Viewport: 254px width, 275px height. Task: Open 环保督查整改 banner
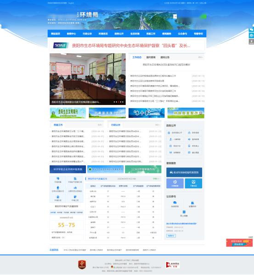tap(186, 113)
